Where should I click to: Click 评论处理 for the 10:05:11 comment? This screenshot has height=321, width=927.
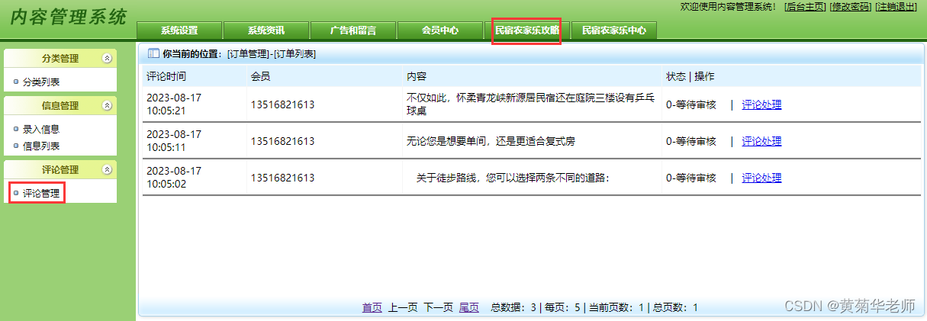pyautogui.click(x=761, y=141)
